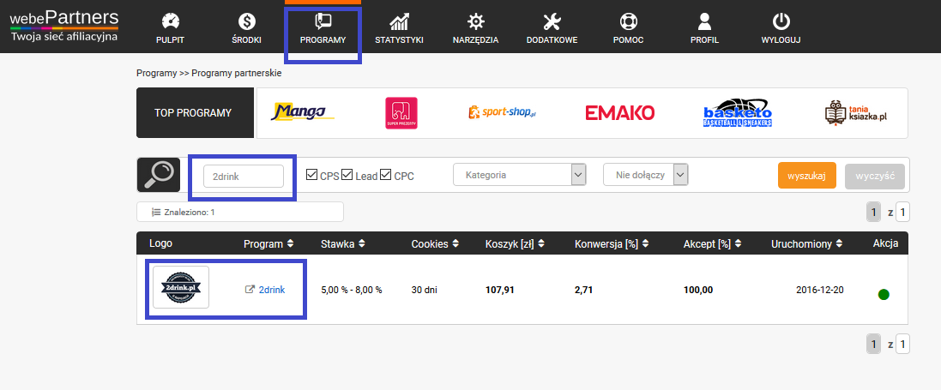Click the magnifying glass search icon
Viewport: 941px width, 390px height.
[x=159, y=175]
